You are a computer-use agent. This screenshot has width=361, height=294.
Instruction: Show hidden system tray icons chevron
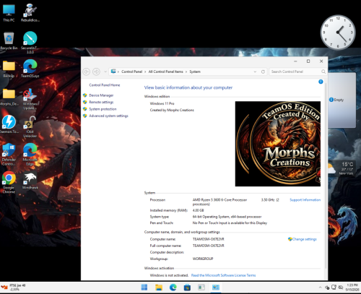[320, 287]
